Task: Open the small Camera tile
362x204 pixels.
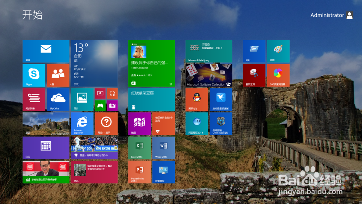Action: tap(112, 105)
